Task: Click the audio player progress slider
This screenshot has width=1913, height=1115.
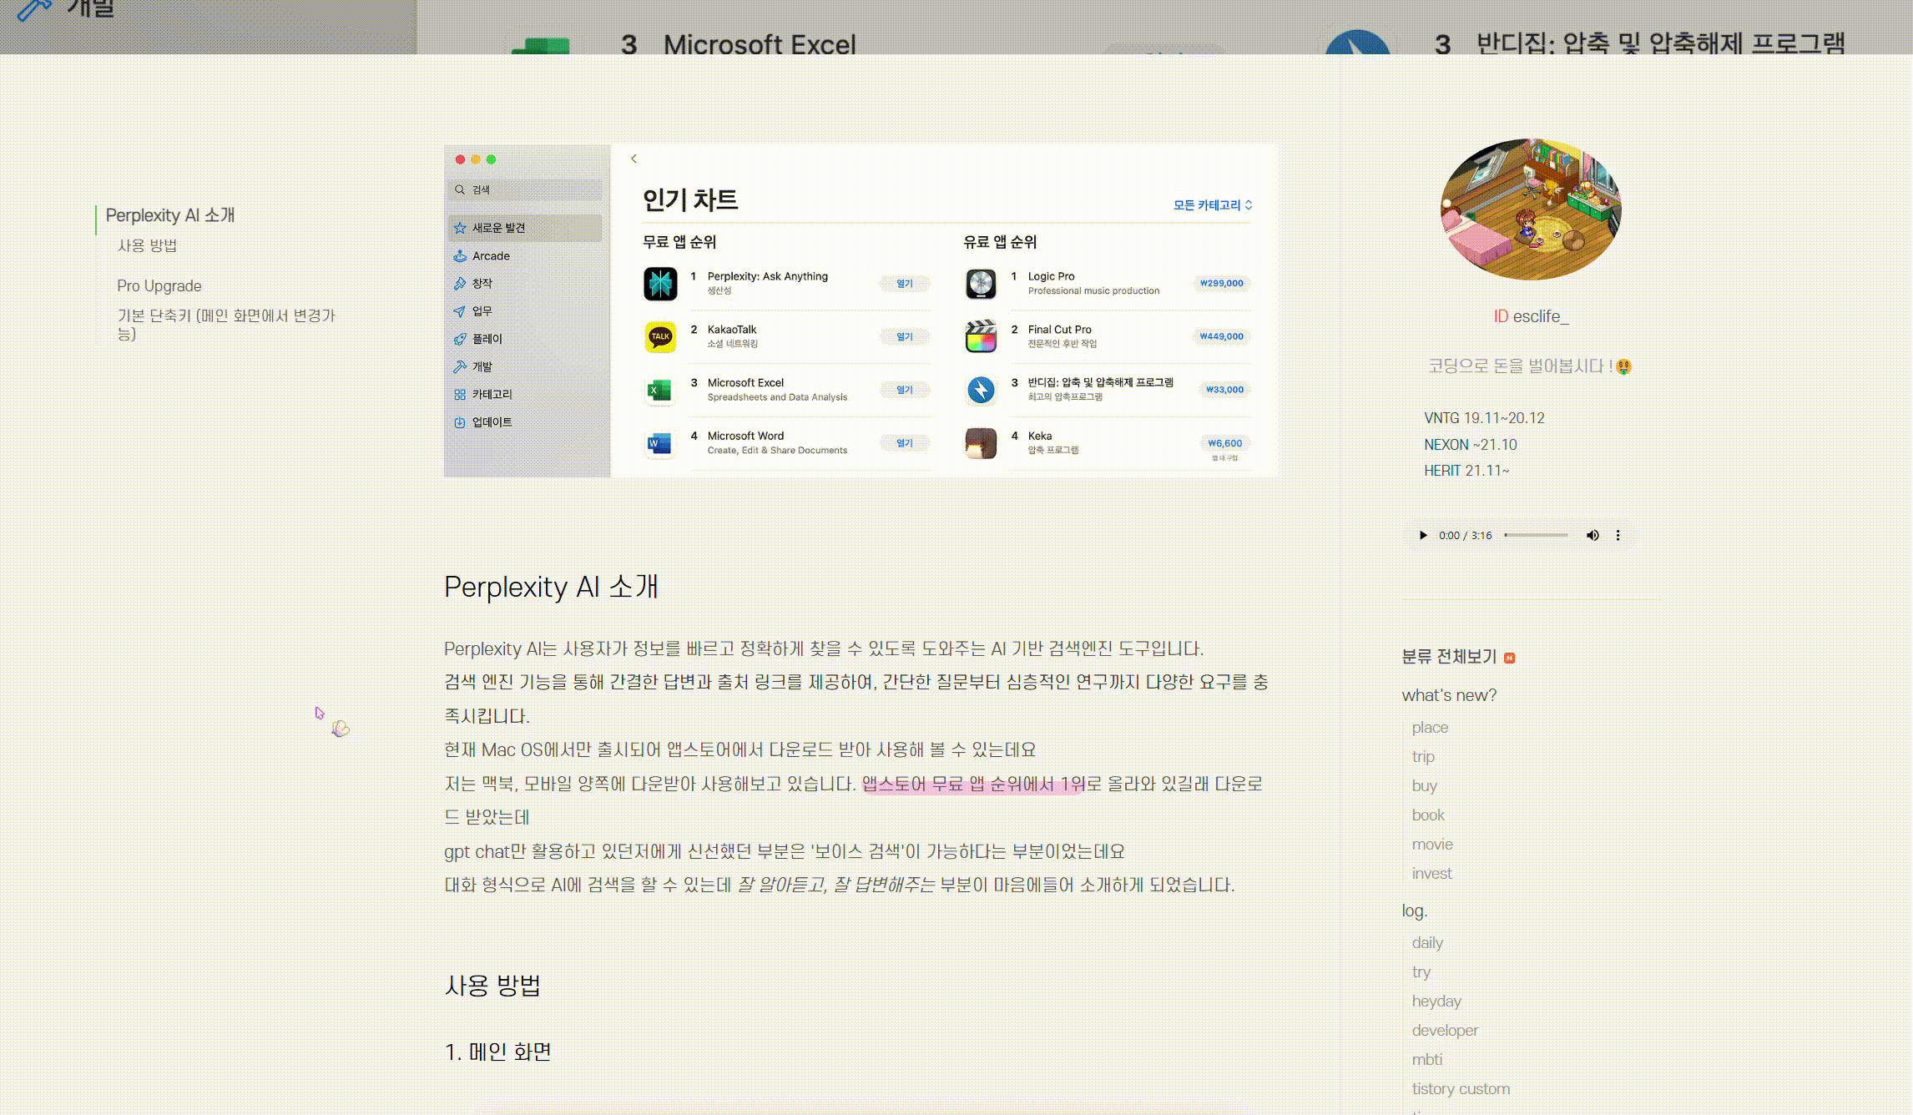Action: tap(1536, 536)
